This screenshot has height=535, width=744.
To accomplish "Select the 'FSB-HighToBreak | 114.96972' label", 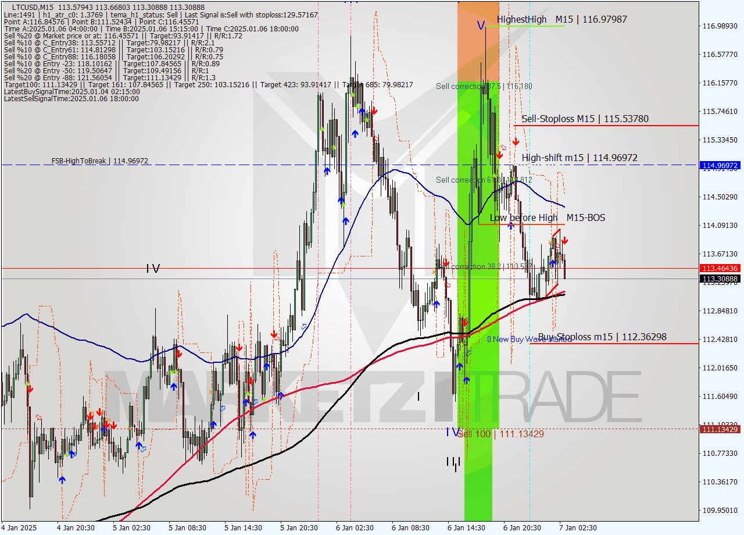I will pos(99,160).
